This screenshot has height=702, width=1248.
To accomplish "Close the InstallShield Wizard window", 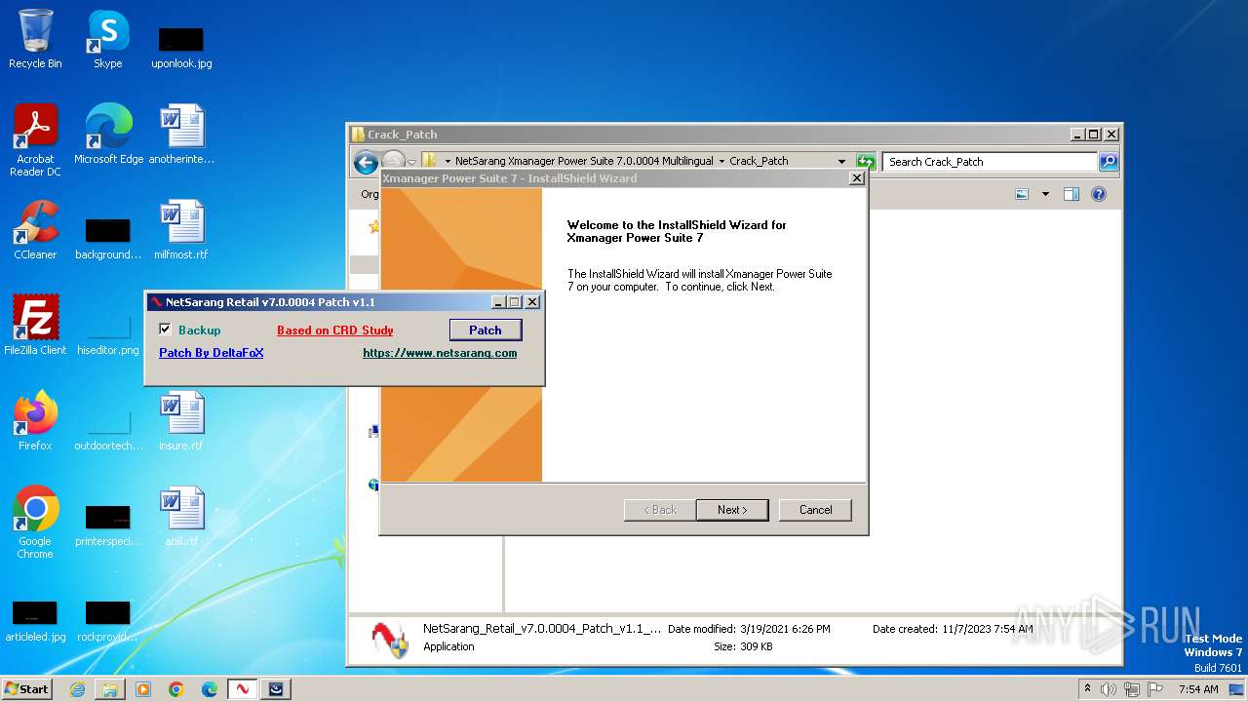I will (x=856, y=178).
